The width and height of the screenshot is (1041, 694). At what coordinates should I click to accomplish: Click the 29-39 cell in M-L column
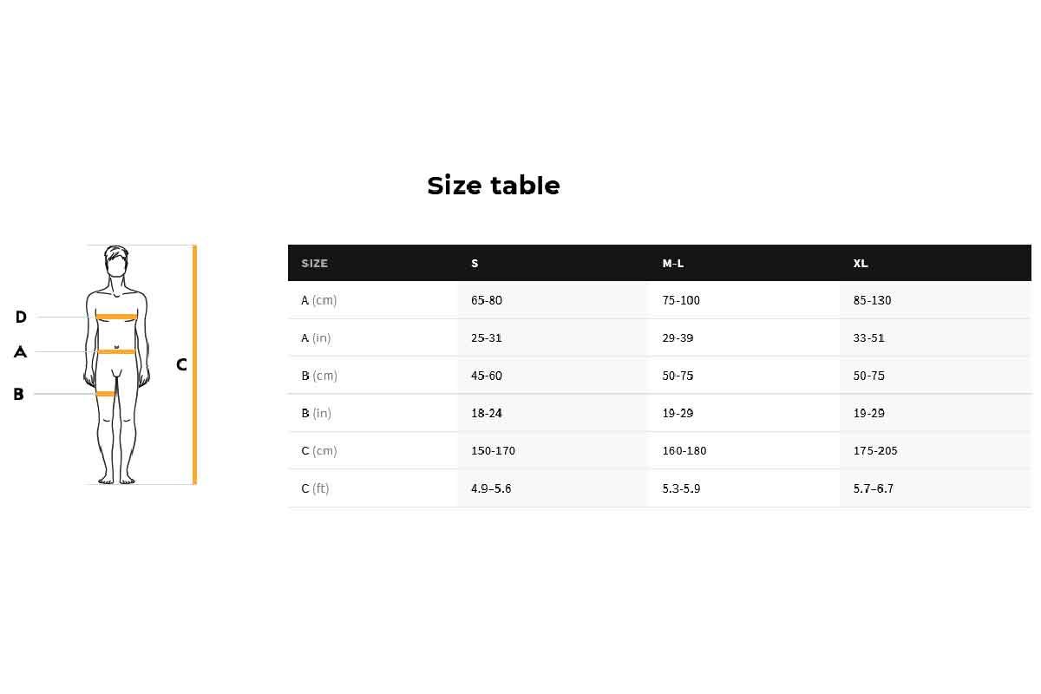point(678,337)
